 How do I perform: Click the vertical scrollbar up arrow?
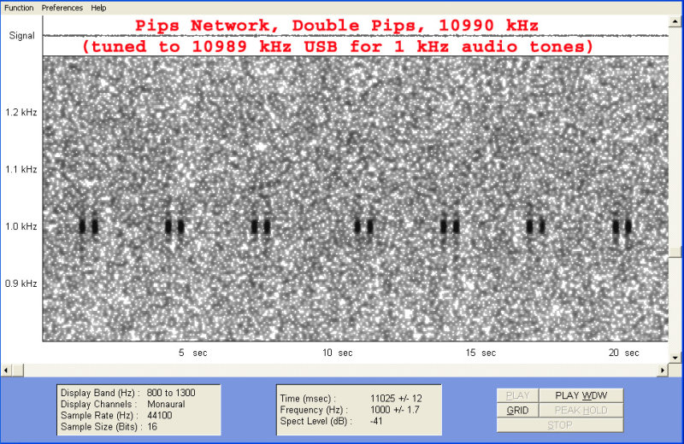coord(675,20)
